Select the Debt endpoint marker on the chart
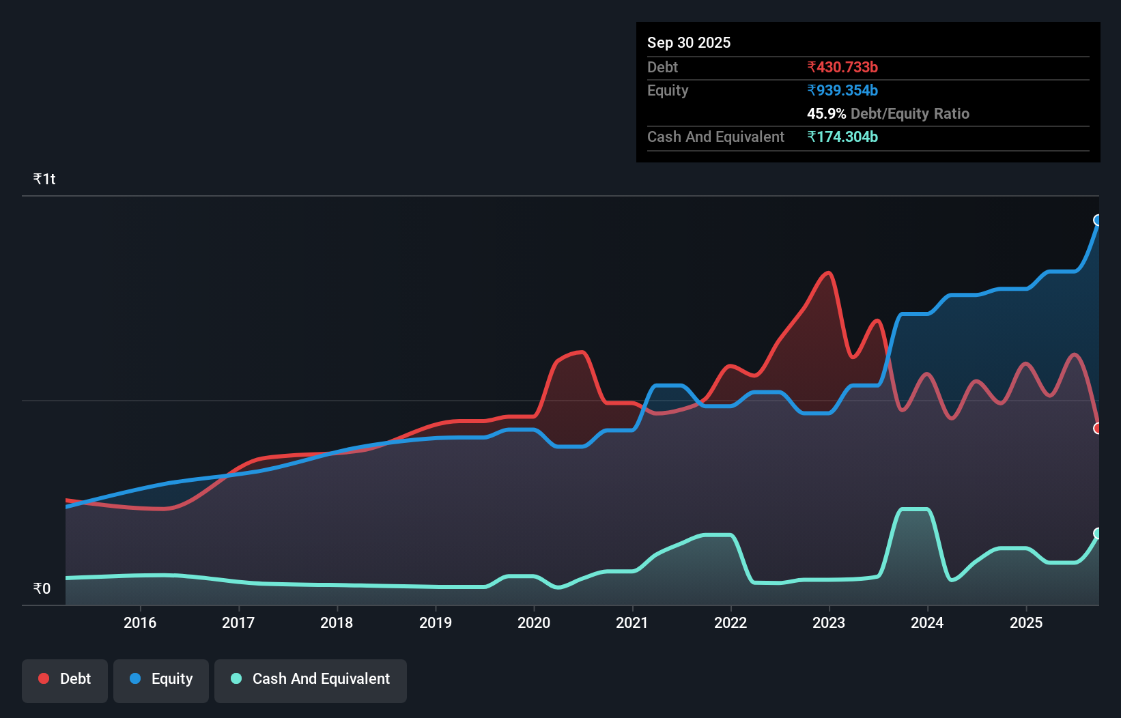1121x718 pixels. (x=1098, y=429)
